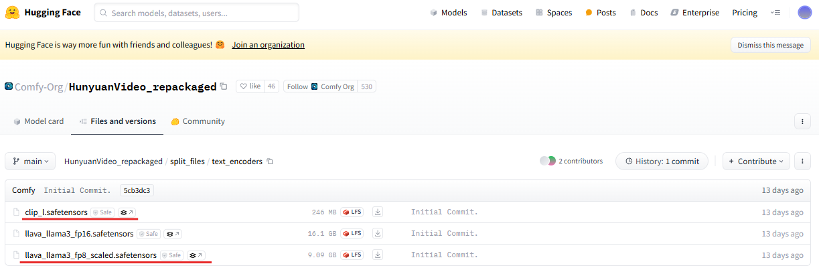The image size is (819, 270).
Task: Click the LFS badge on llava_llama3_fp16 row
Action: coord(352,234)
